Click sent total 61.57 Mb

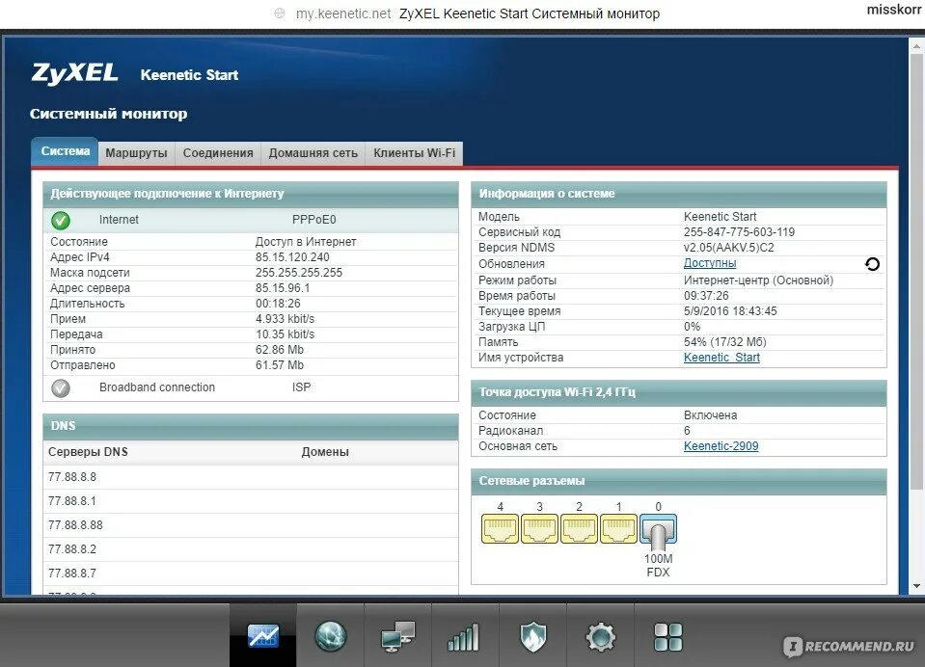(280, 365)
